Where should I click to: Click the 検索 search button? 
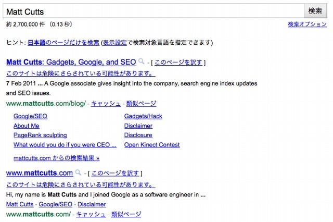(315, 10)
